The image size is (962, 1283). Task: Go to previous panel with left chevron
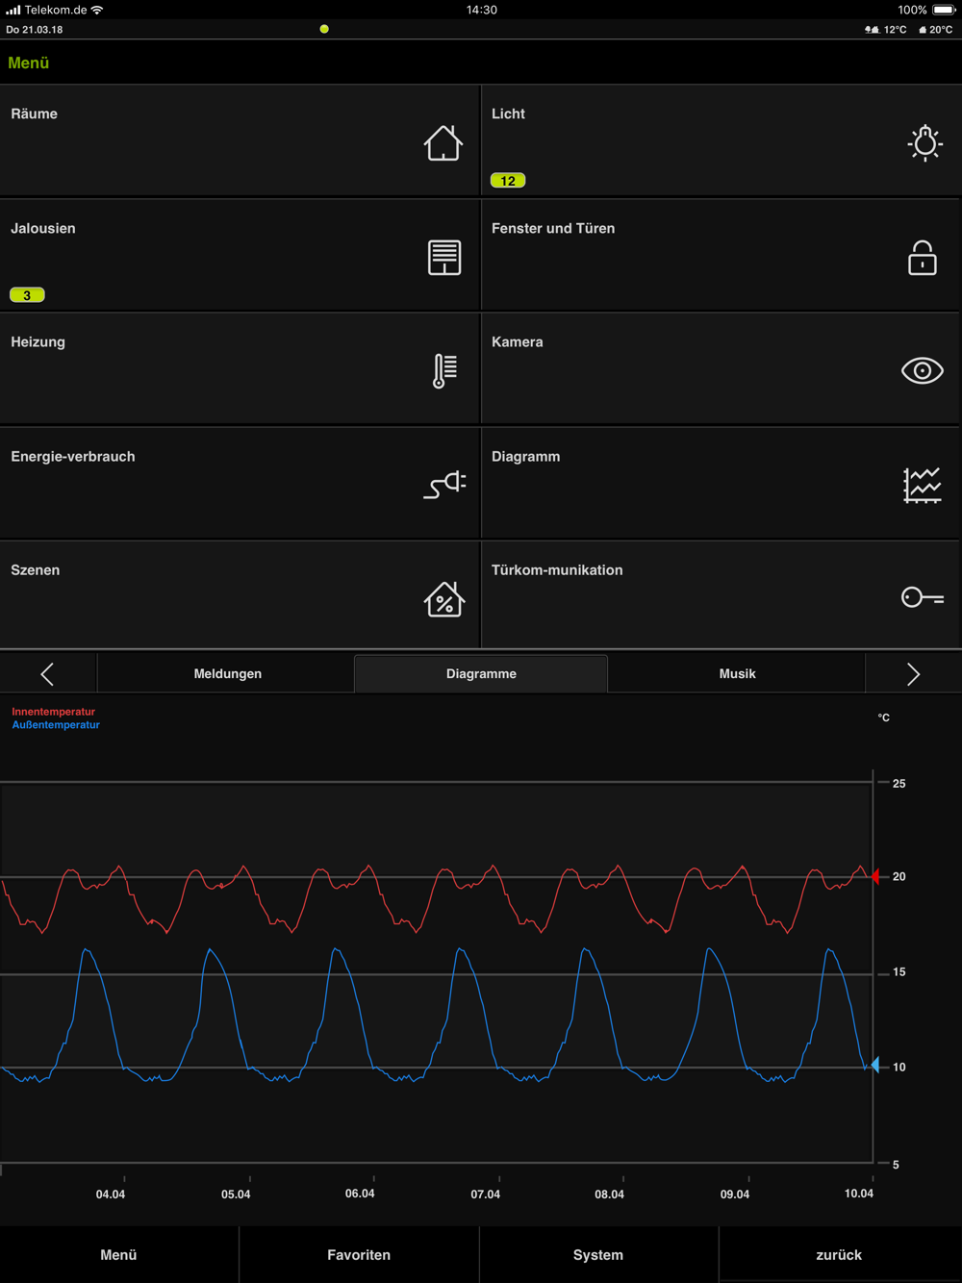(48, 673)
